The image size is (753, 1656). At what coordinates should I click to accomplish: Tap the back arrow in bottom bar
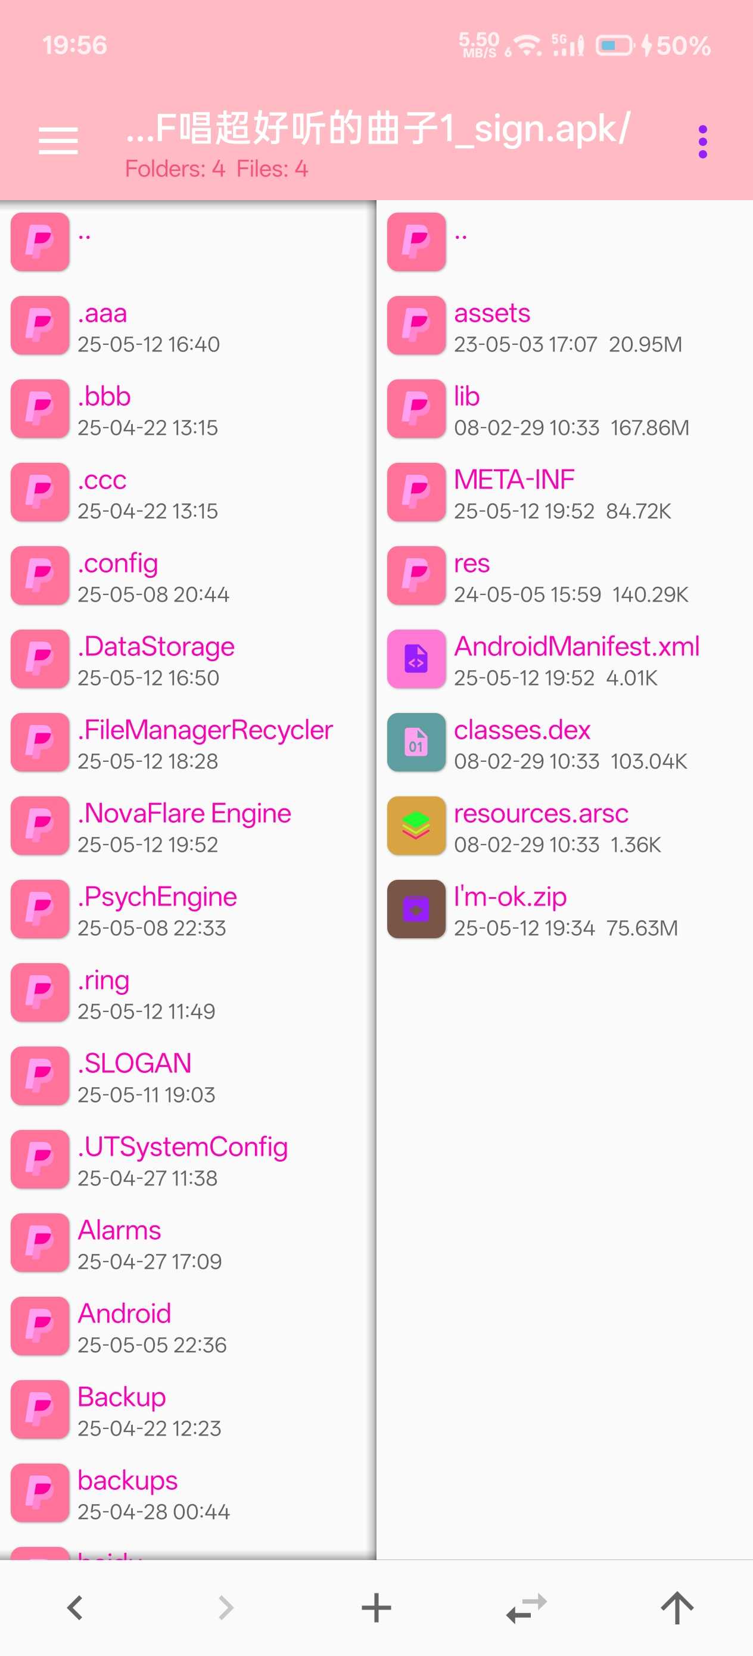point(75,1608)
